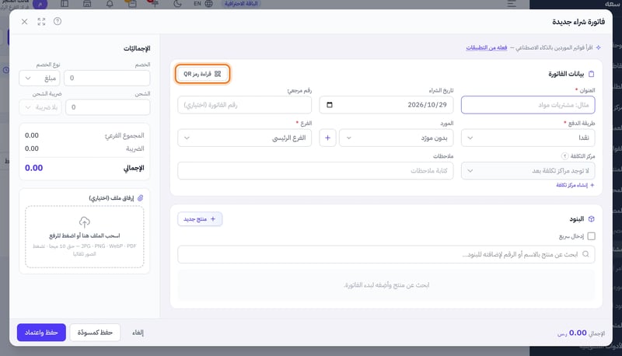This screenshot has height=356, width=622.
Task: Click the globe language icon in top bar
Action: (208, 4)
